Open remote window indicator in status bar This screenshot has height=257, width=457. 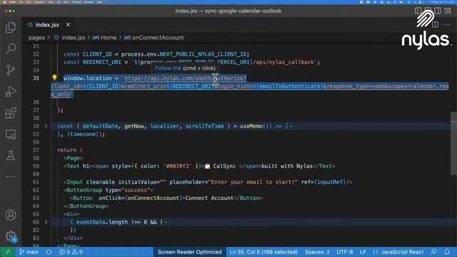click(x=8, y=252)
